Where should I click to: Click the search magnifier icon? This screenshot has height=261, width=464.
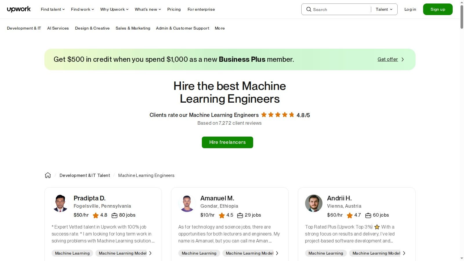(309, 9)
